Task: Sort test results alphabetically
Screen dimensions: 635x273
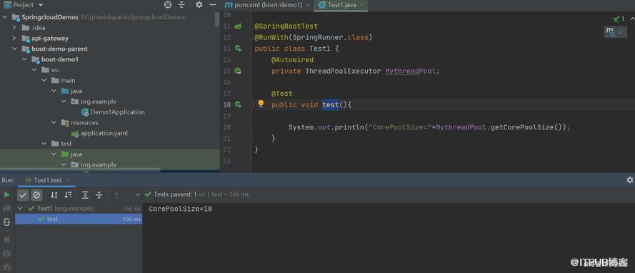Action: coord(54,195)
